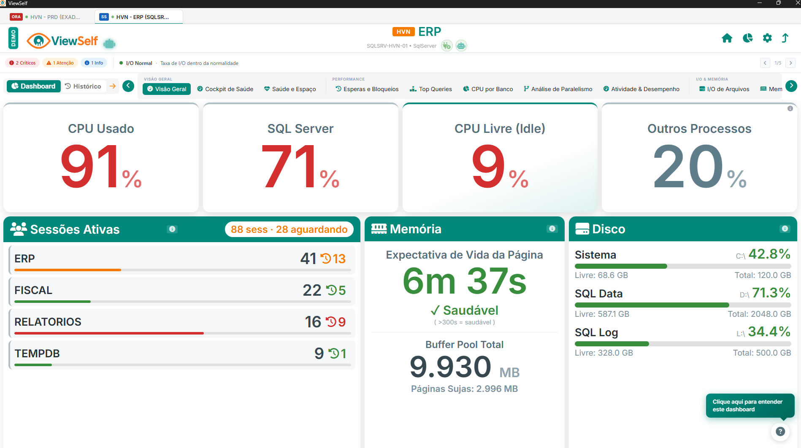The width and height of the screenshot is (801, 448).
Task: Click the SQL Data disk usage bar
Action: (x=683, y=305)
